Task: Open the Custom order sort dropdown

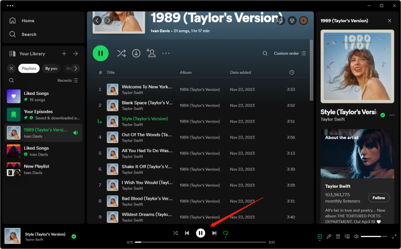Action: pos(290,53)
